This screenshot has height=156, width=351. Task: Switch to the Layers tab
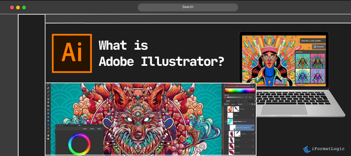pyautogui.click(x=228, y=101)
